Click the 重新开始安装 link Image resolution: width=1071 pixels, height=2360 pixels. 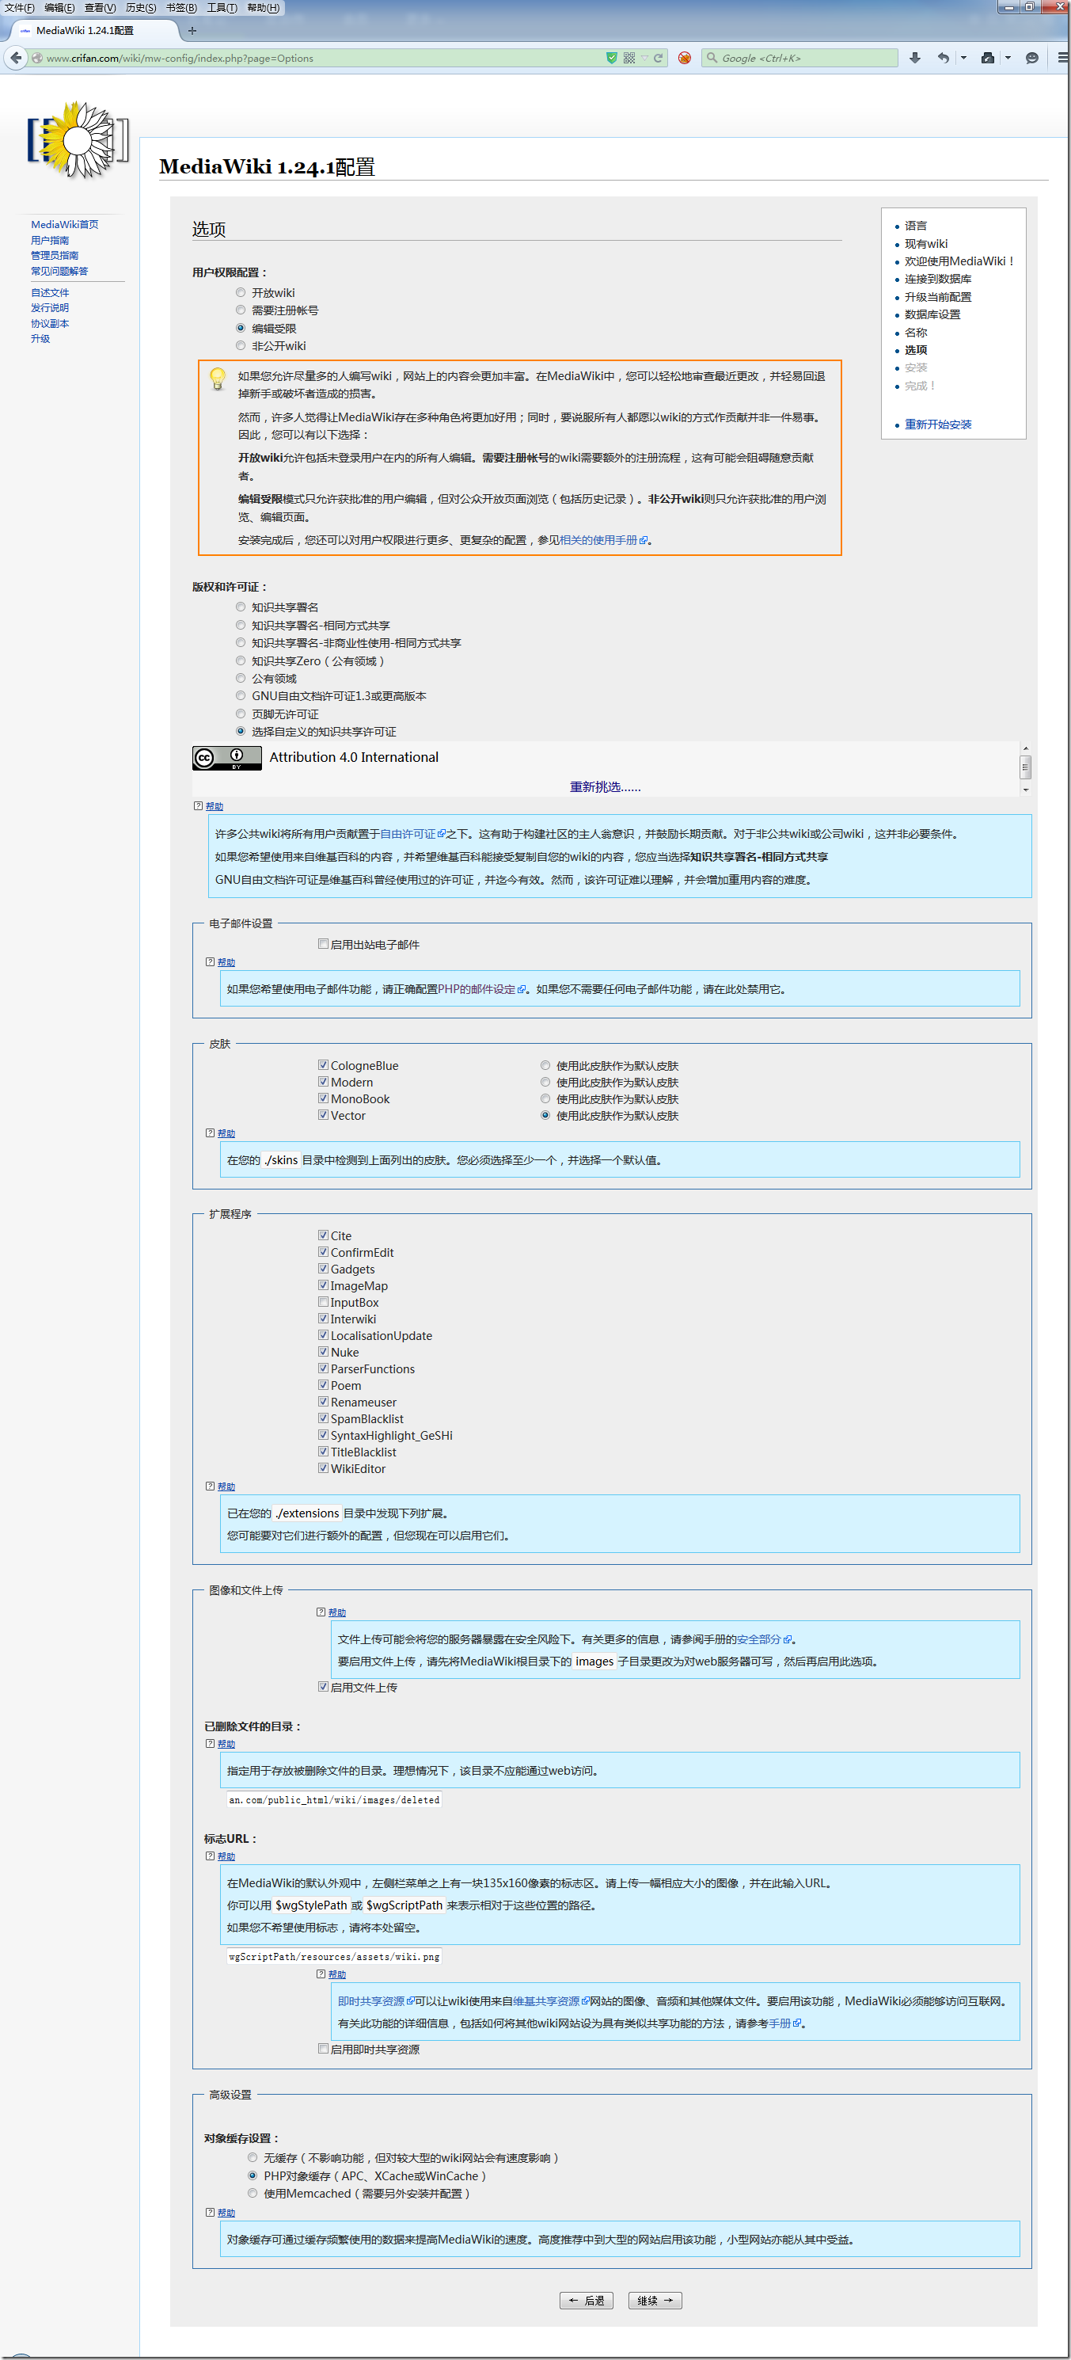point(938,424)
